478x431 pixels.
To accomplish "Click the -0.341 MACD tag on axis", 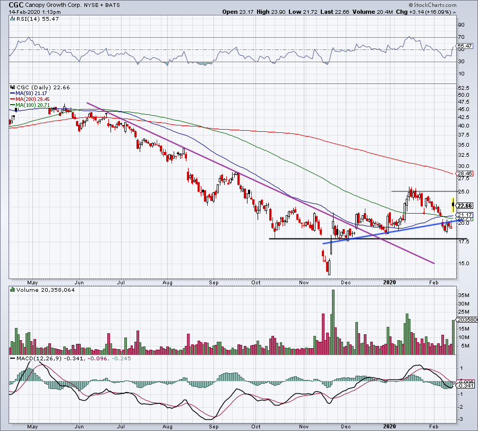I will click(465, 385).
